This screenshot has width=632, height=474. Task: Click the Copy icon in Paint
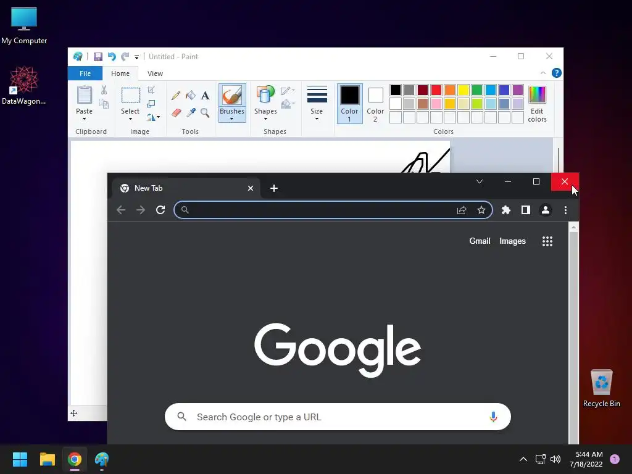click(x=104, y=104)
